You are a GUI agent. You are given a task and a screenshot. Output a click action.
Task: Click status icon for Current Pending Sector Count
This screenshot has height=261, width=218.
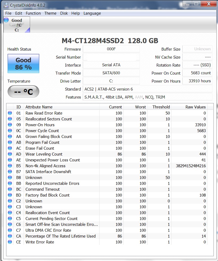(x=10, y=218)
